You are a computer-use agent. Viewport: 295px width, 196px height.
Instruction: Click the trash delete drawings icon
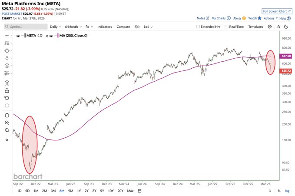pos(7,115)
